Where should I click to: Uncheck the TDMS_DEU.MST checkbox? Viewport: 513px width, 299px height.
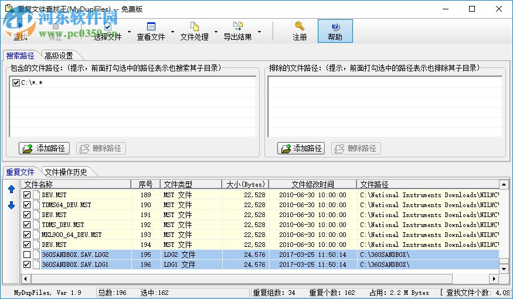pyautogui.click(x=27, y=225)
